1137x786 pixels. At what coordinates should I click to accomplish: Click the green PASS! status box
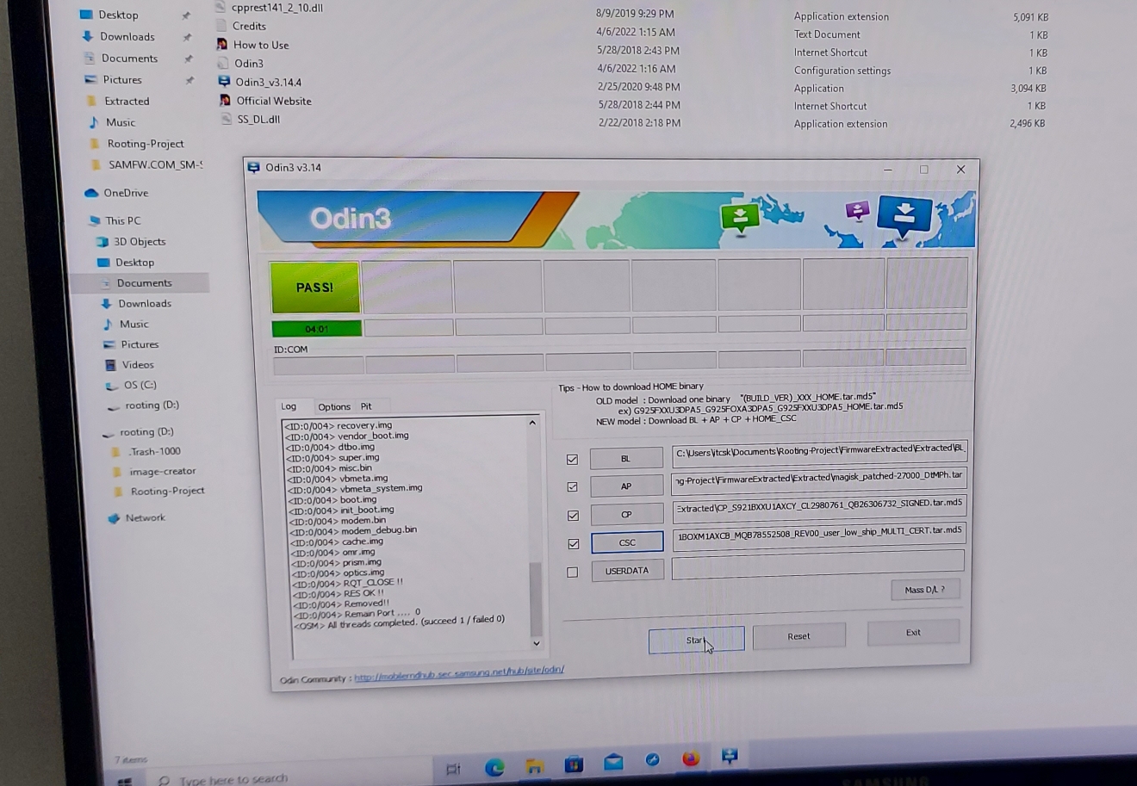coord(314,288)
